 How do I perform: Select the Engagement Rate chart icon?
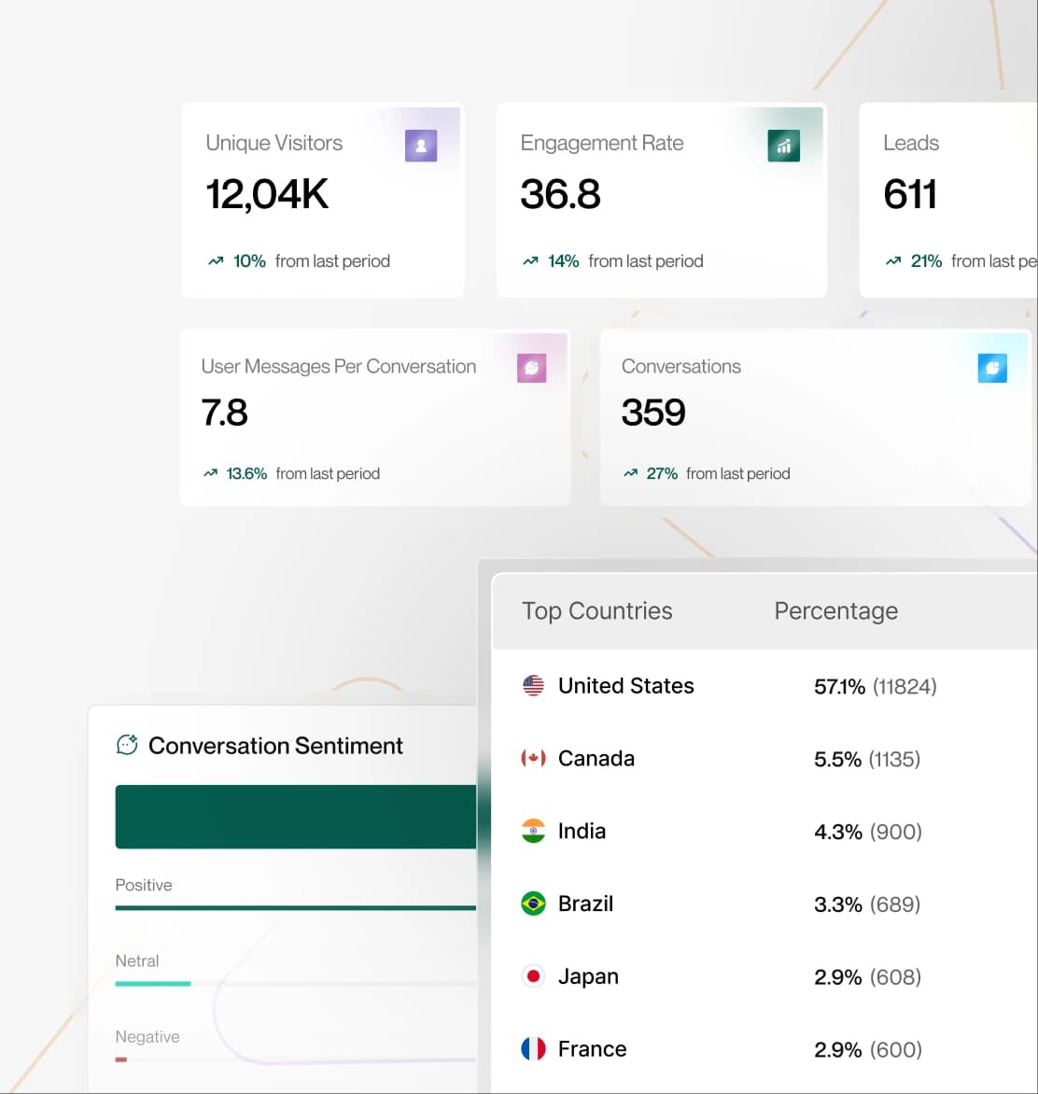784,145
